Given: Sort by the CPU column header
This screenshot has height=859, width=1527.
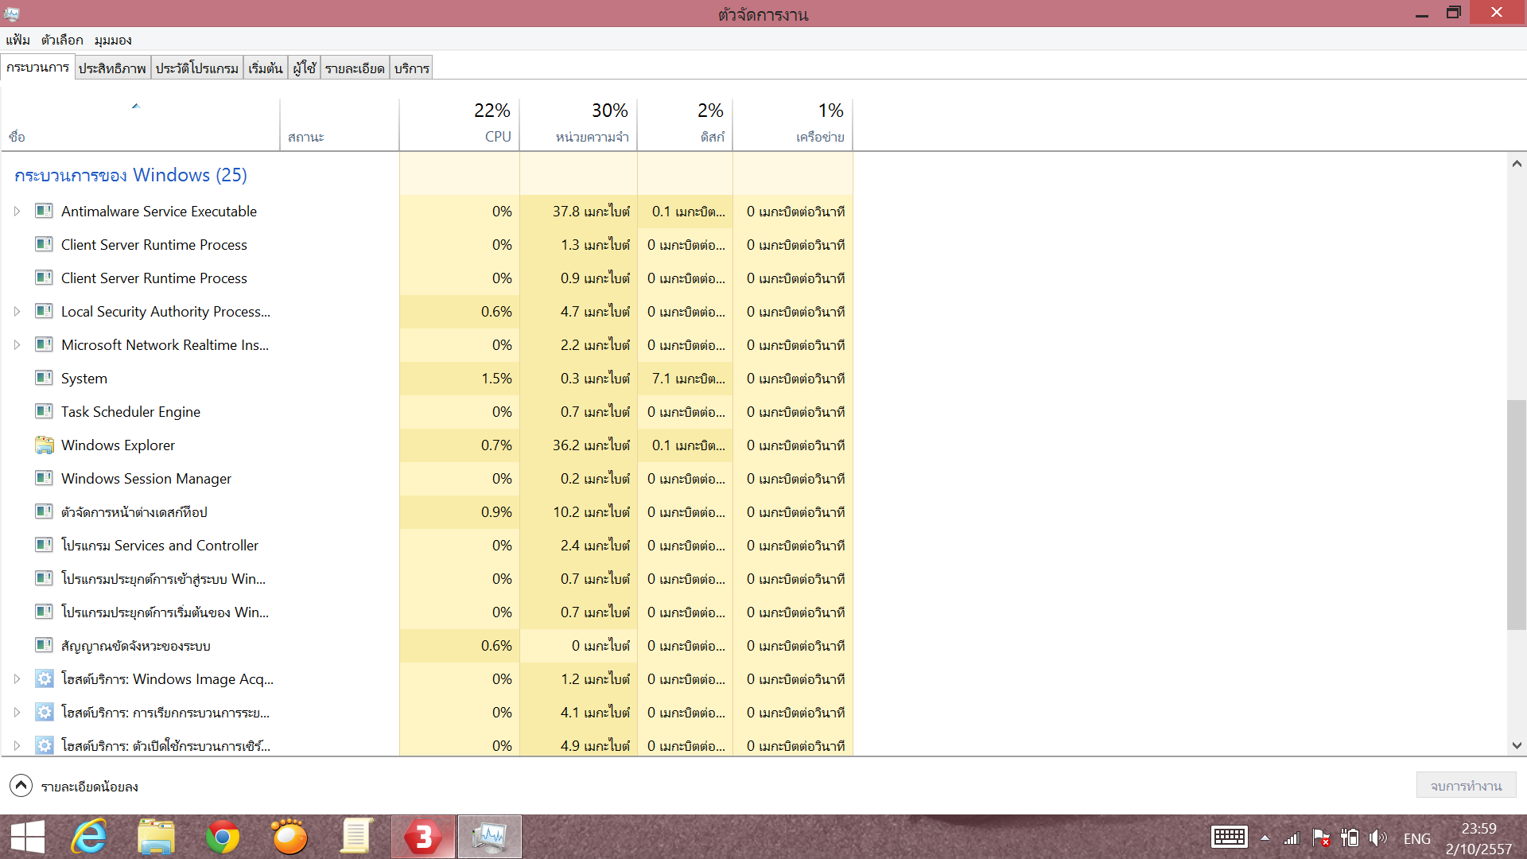Looking at the screenshot, I should pyautogui.click(x=460, y=123).
